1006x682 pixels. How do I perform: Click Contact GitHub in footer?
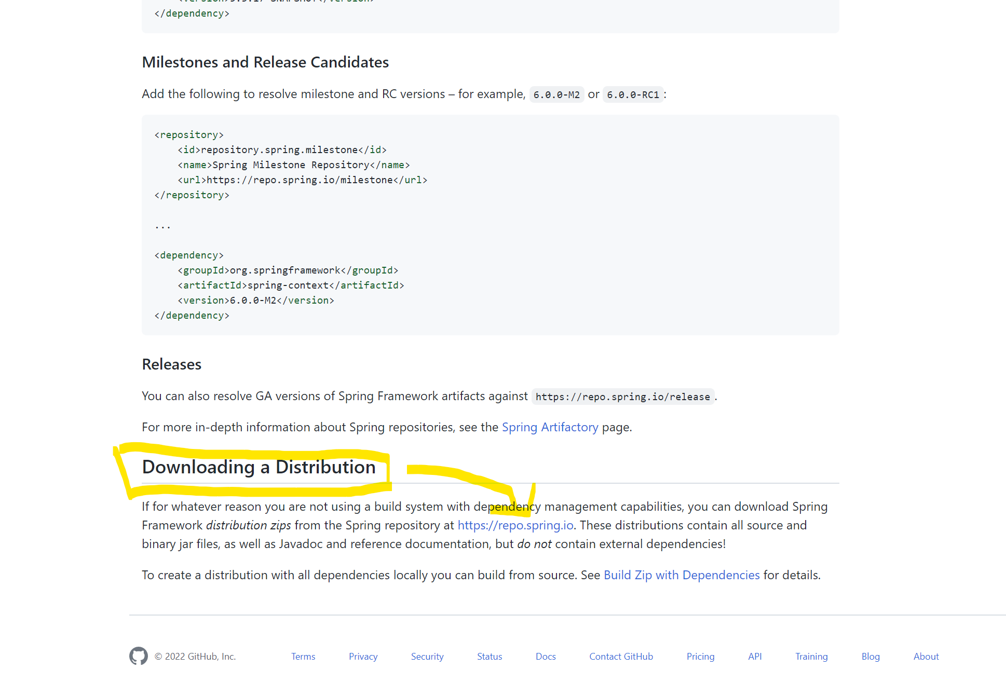[621, 657]
